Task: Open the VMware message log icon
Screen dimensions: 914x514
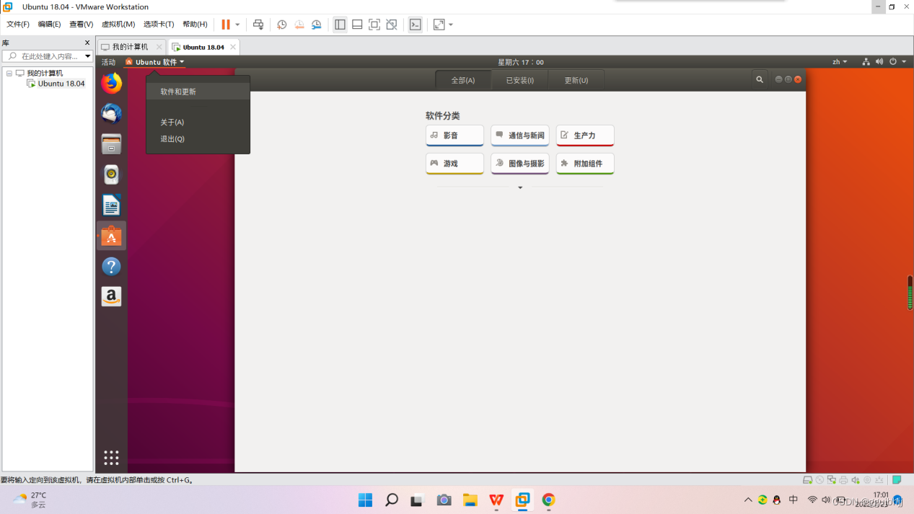Action: (x=897, y=480)
